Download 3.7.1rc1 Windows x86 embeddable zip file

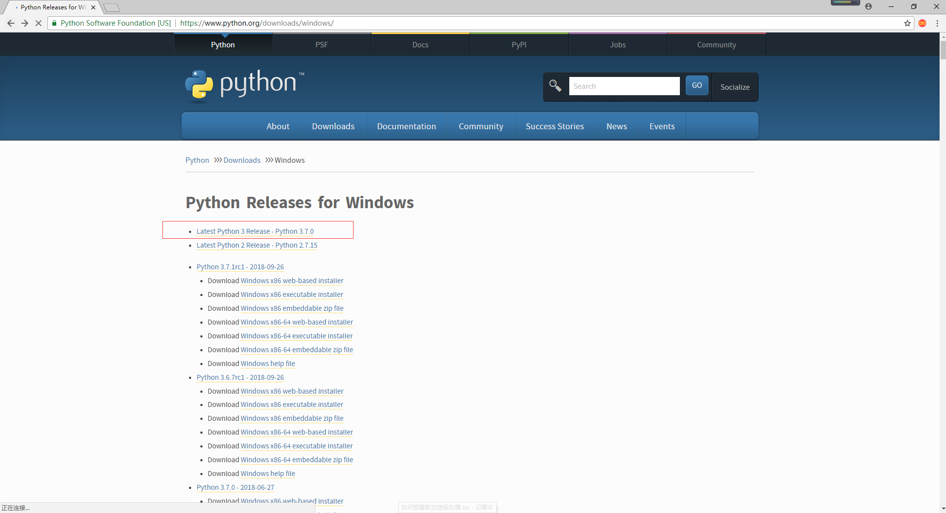[x=292, y=308]
